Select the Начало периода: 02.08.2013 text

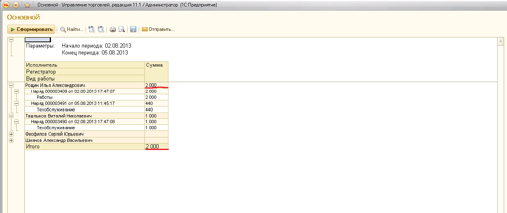click(x=96, y=46)
